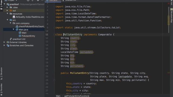Open the Structure Map tool window
The image size is (173, 97).
(171, 16)
